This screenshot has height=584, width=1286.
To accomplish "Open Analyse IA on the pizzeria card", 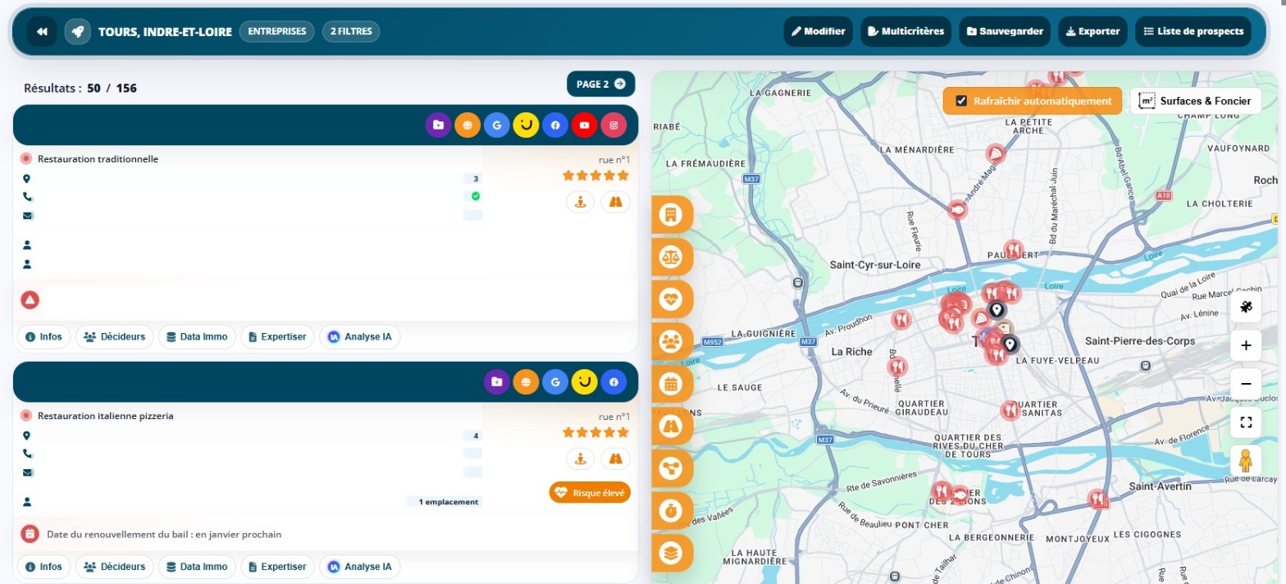I will (x=360, y=567).
